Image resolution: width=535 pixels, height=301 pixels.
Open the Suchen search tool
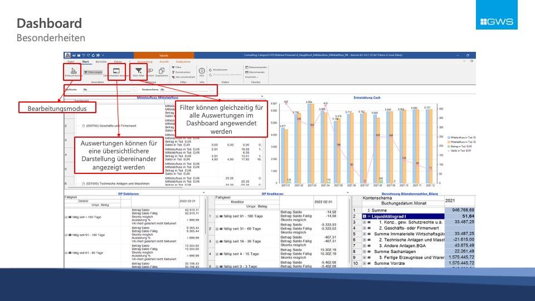150,72
